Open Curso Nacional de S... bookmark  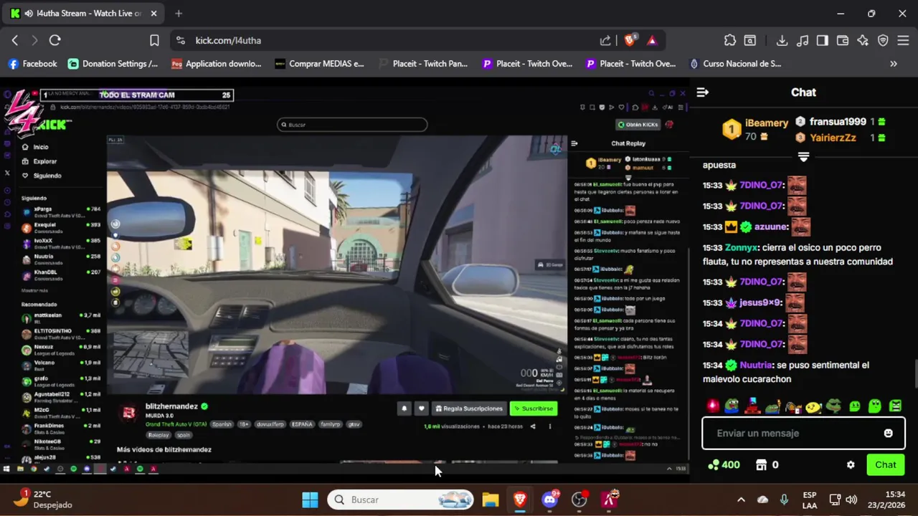tap(734, 64)
